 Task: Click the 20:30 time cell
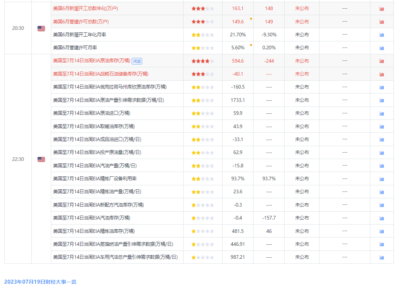coord(18,28)
